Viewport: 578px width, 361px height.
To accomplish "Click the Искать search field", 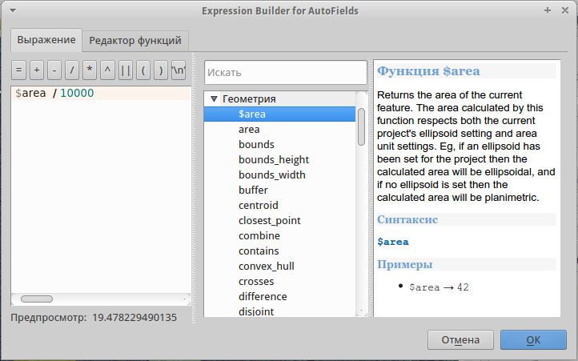I will pyautogui.click(x=285, y=72).
